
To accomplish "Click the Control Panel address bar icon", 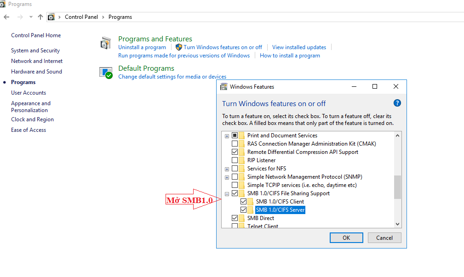I will [51, 17].
